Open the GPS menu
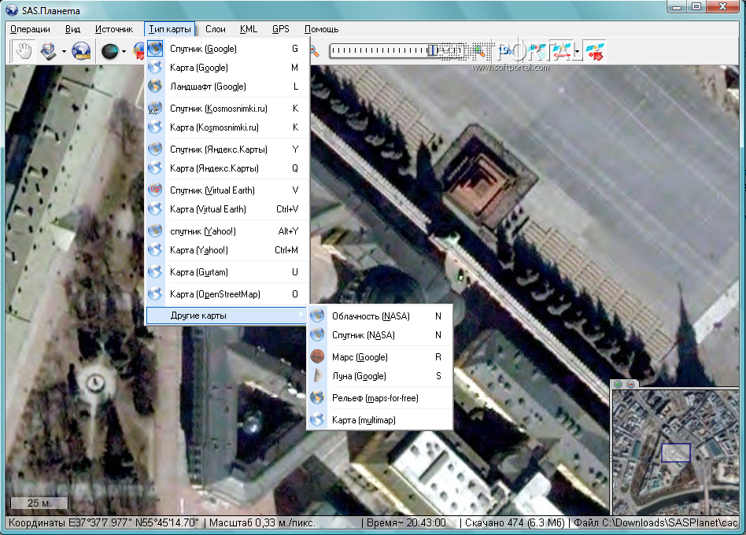This screenshot has width=746, height=535. [x=280, y=29]
